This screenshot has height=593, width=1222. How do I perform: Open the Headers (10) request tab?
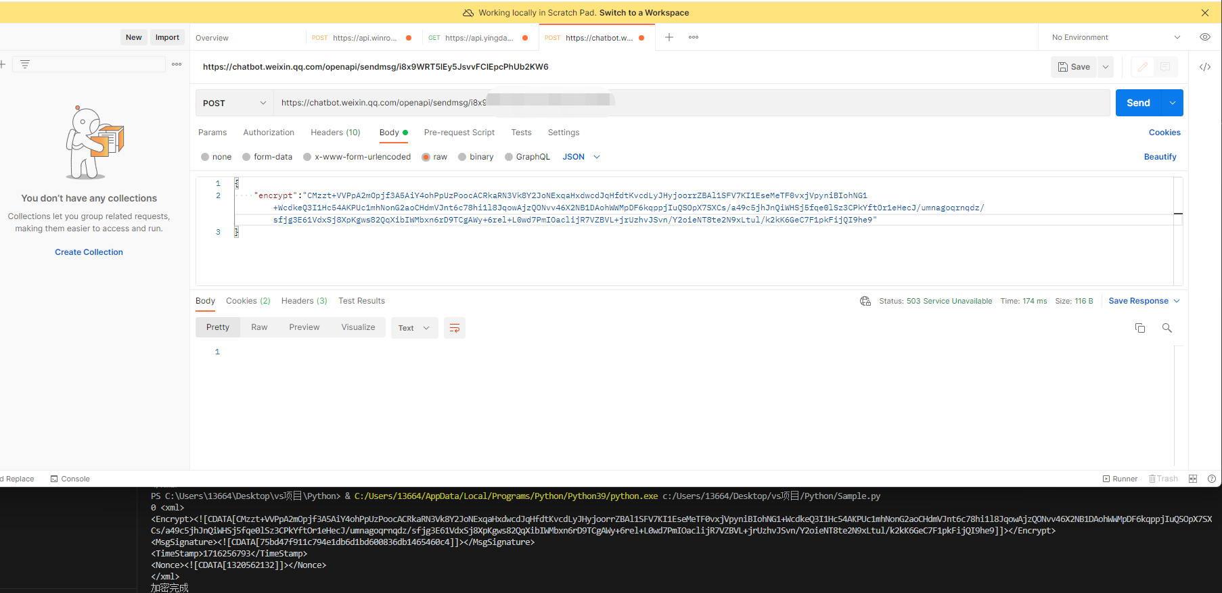[x=336, y=133]
